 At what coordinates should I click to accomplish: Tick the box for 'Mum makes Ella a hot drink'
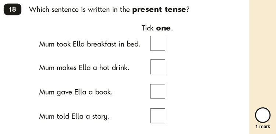click(158, 67)
